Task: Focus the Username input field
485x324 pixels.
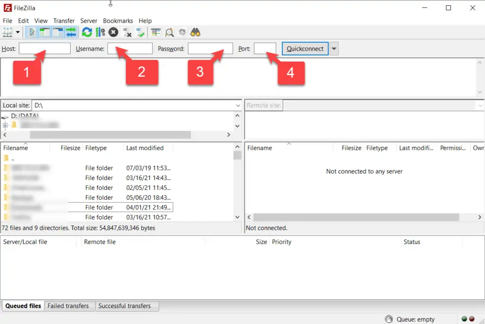Action: (130, 49)
